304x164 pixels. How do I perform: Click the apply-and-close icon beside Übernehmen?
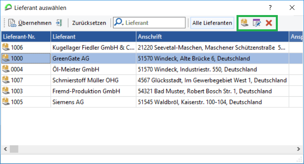pyautogui.click(x=59, y=23)
